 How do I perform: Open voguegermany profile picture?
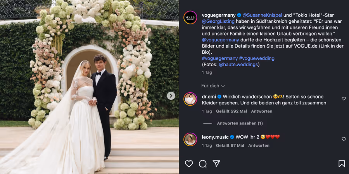(190, 17)
